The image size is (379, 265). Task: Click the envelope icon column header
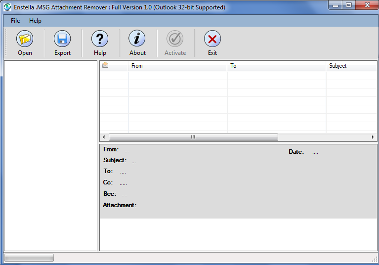[x=105, y=66]
